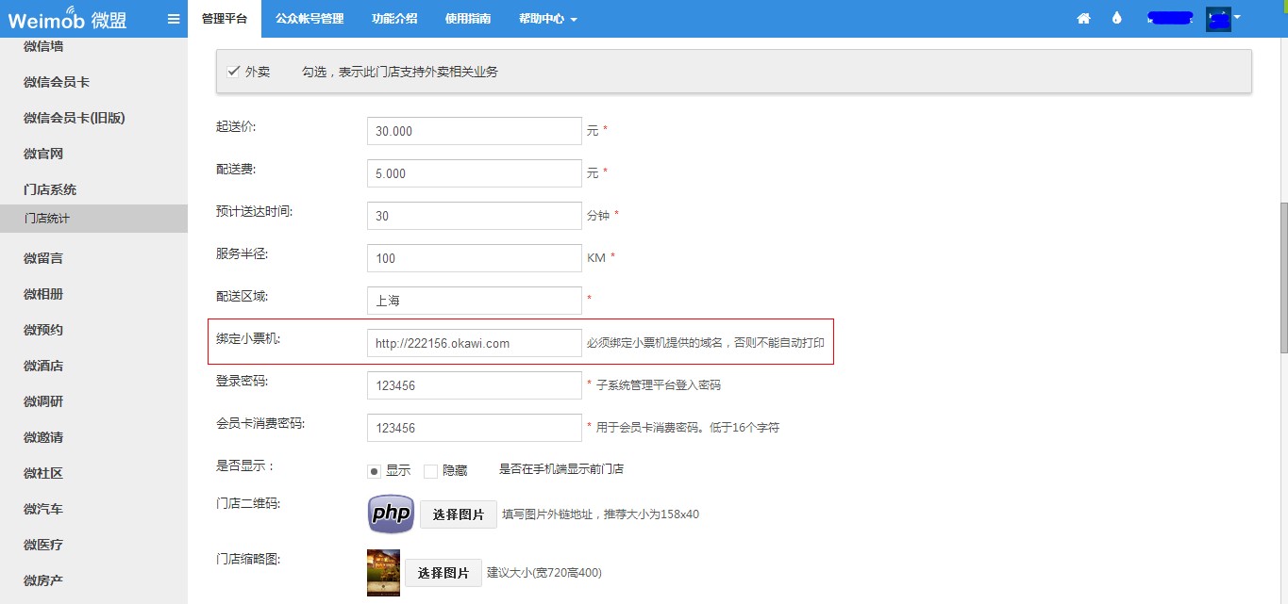
Task: Open 门店统计 in the sidebar
Action: 47,219
